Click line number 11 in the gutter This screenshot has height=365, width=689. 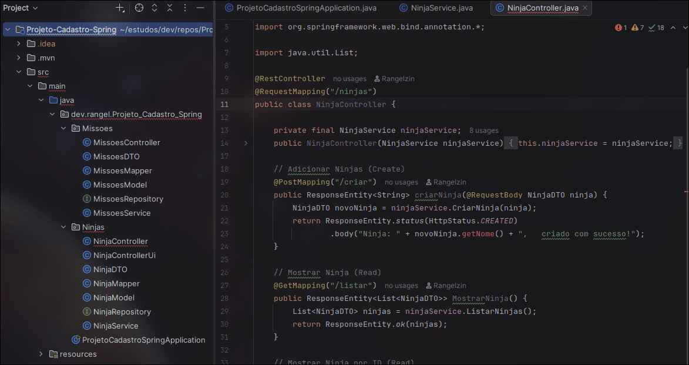click(x=224, y=105)
